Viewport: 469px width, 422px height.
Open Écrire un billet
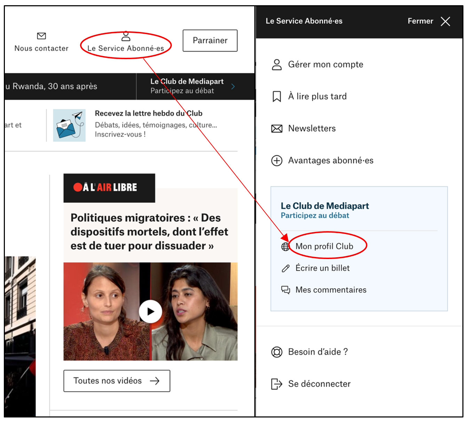(x=323, y=268)
